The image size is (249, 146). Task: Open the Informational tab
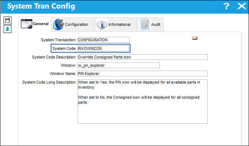(x=115, y=24)
